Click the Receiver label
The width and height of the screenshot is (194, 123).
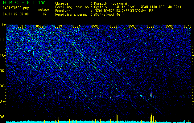[63, 11]
